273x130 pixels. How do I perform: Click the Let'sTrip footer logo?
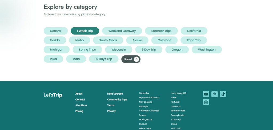point(53,95)
